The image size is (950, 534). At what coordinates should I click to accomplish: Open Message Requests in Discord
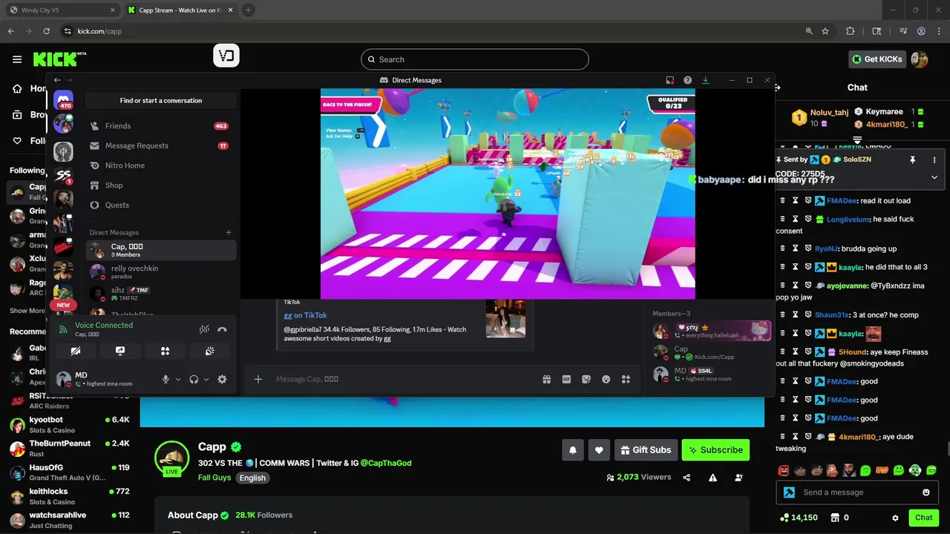[160, 145]
